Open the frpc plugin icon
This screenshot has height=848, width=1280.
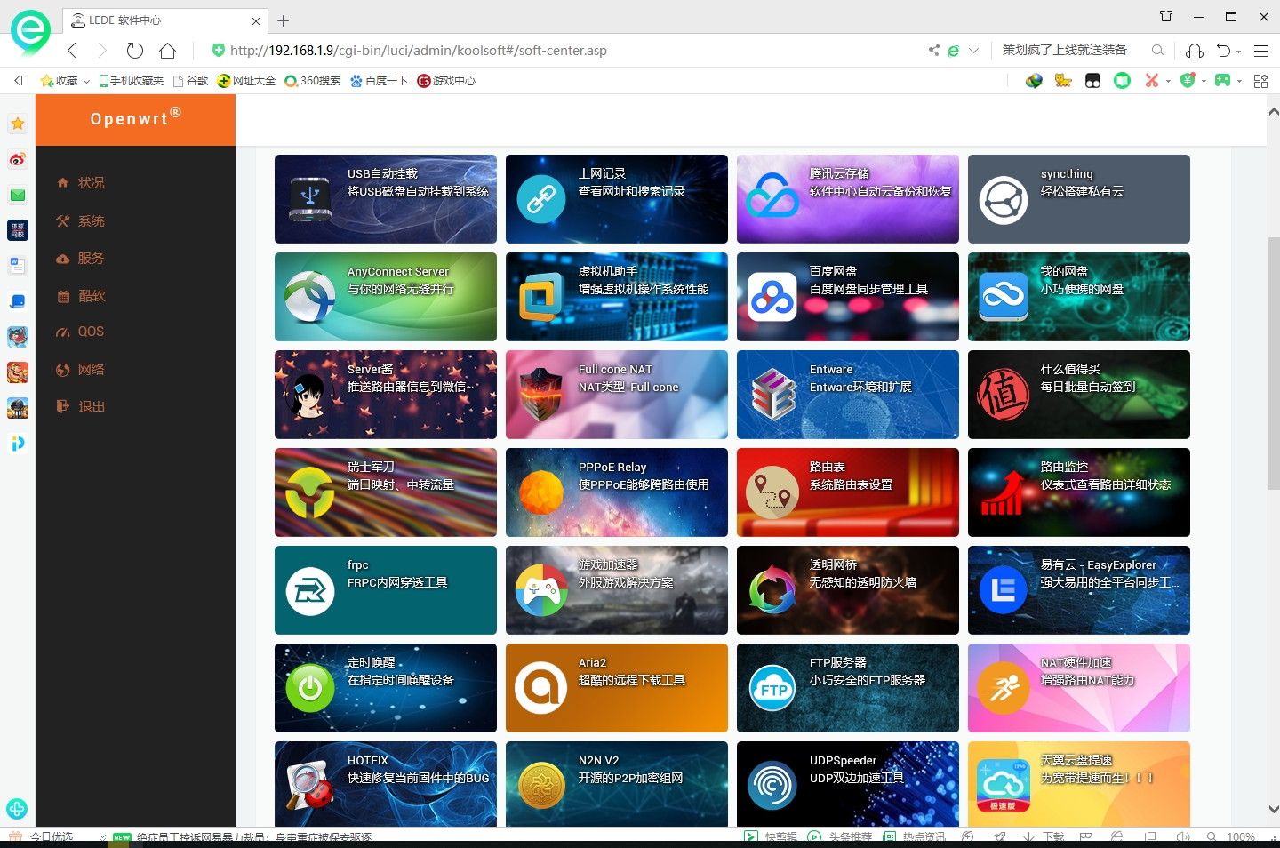pyautogui.click(x=310, y=590)
